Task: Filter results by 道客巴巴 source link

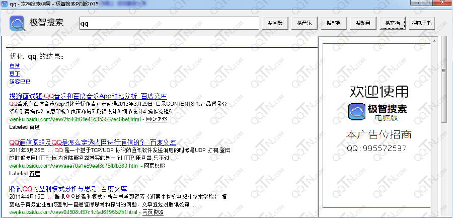Action: [x=20, y=82]
